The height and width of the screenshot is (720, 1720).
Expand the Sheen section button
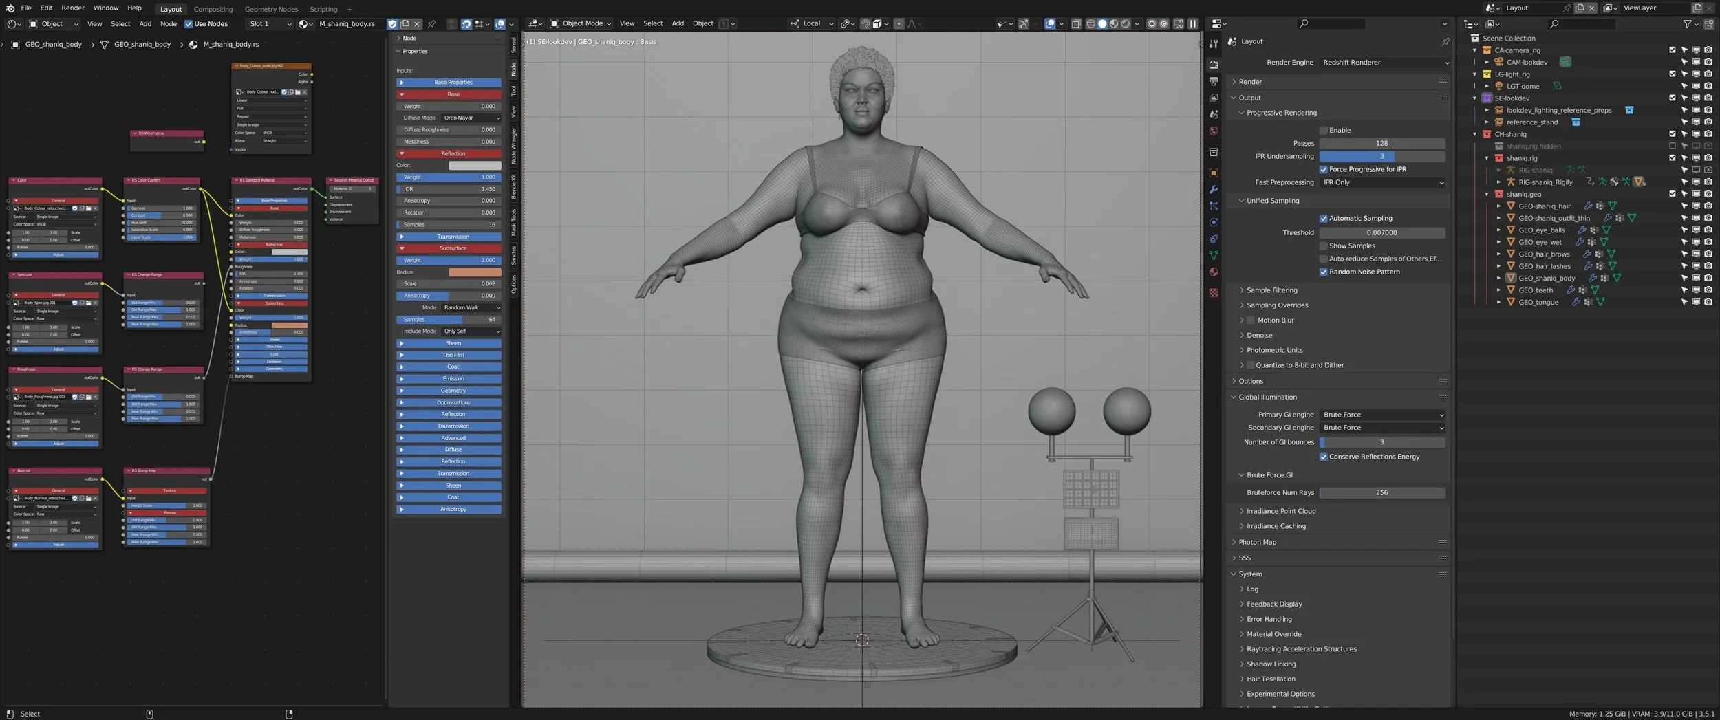[449, 343]
